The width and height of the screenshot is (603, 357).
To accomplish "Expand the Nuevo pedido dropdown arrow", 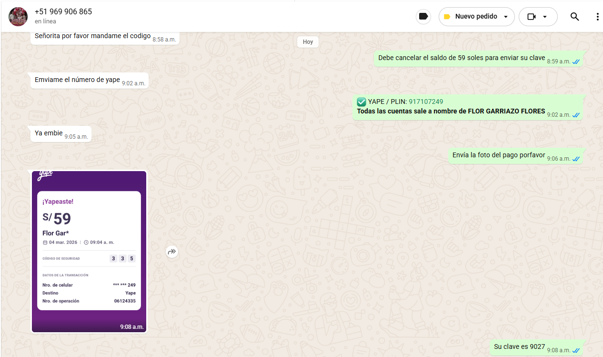I will (x=506, y=17).
